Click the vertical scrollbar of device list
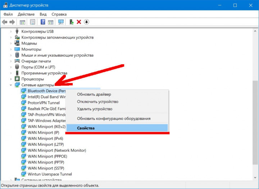Screen dimensions: 259x189 point(255,108)
